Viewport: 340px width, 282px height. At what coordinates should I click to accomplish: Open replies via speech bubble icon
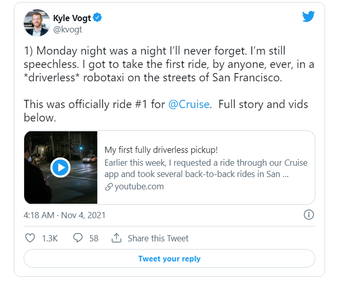[78, 238]
